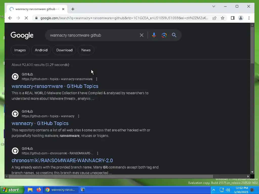
Task: Stop loading the page
Action: point(26,18)
